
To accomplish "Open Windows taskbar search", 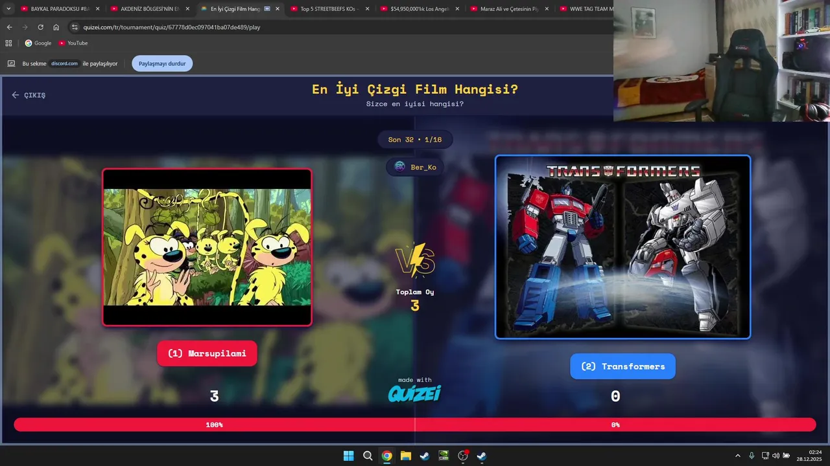I will point(368,456).
